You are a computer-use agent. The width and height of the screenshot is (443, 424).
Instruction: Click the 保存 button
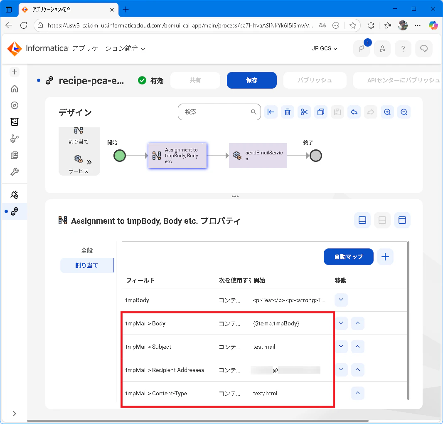[251, 80]
